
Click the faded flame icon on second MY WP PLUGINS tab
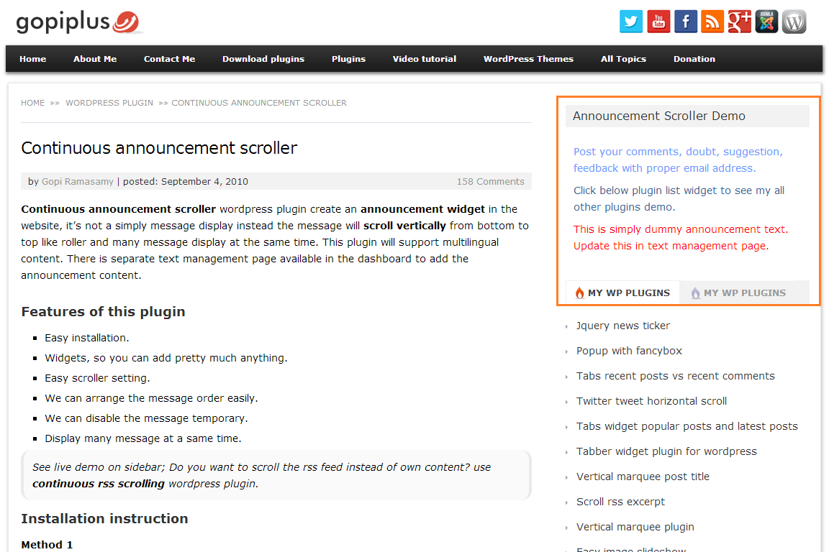pyautogui.click(x=695, y=293)
